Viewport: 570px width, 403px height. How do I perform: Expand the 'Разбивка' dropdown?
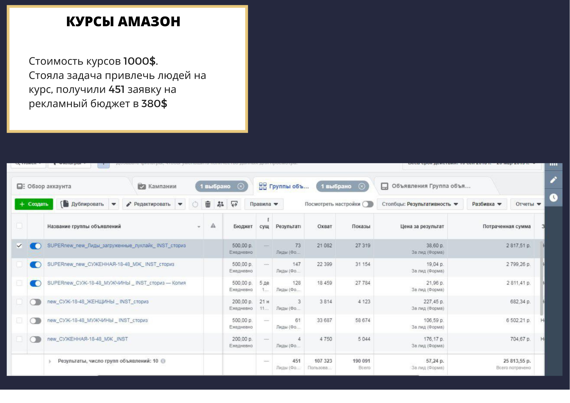point(486,204)
